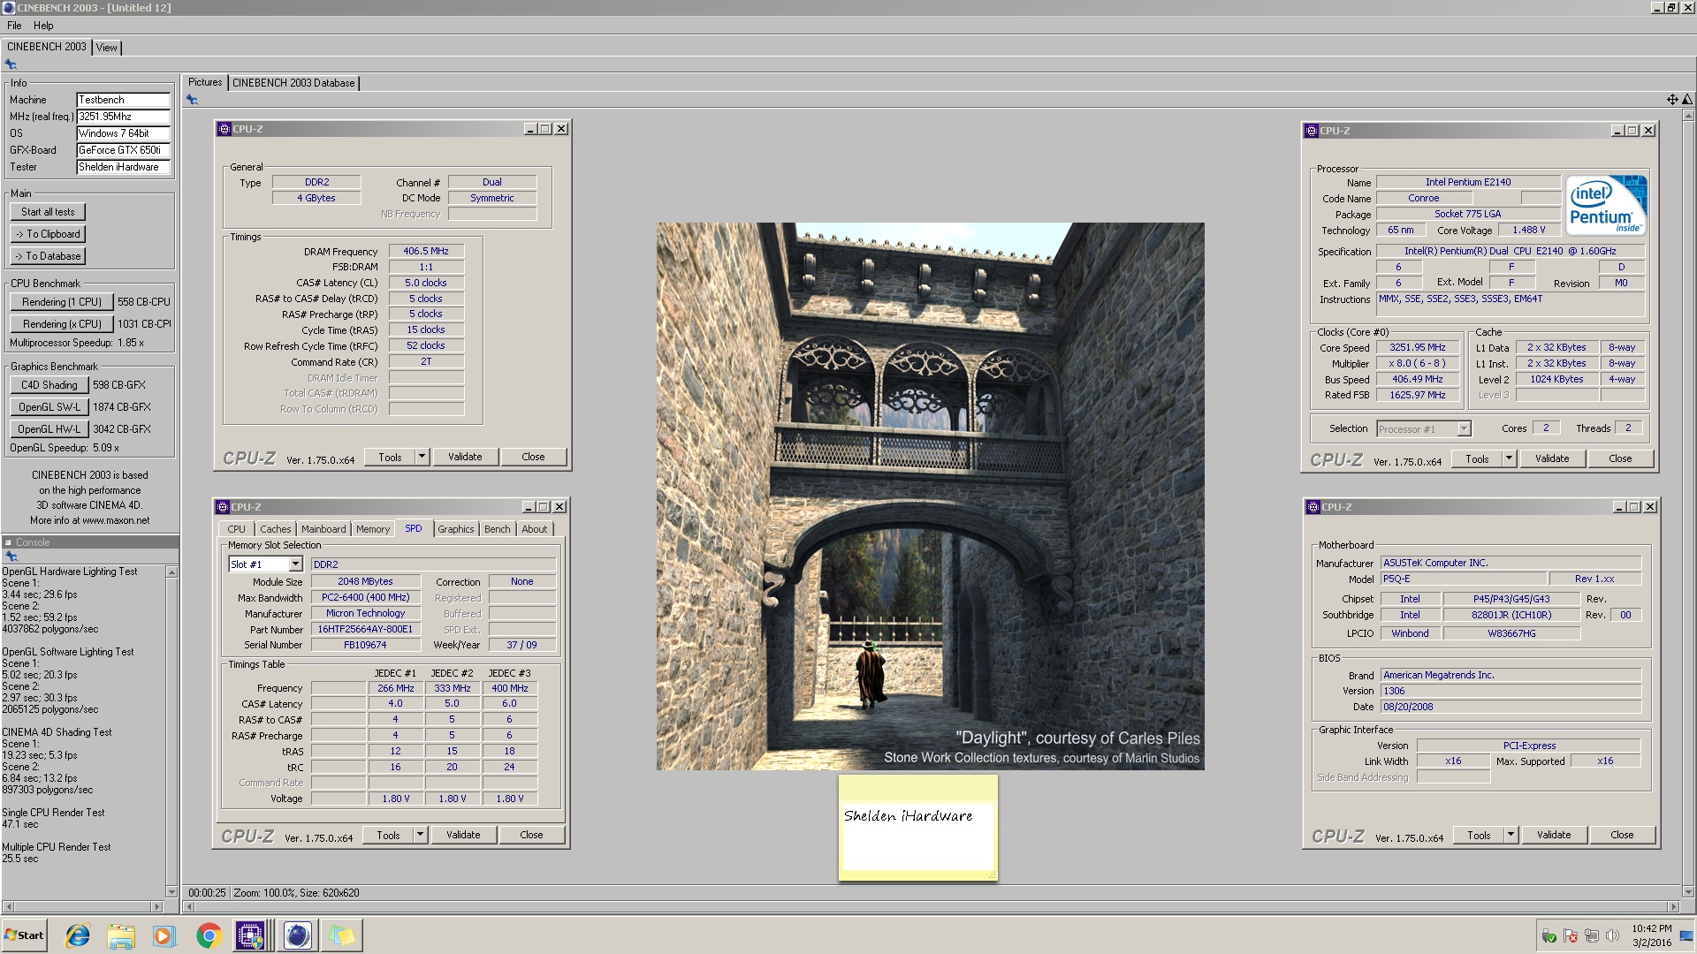The image size is (1697, 954).
Task: Select the About tab in CPU-Z
Action: point(535,529)
